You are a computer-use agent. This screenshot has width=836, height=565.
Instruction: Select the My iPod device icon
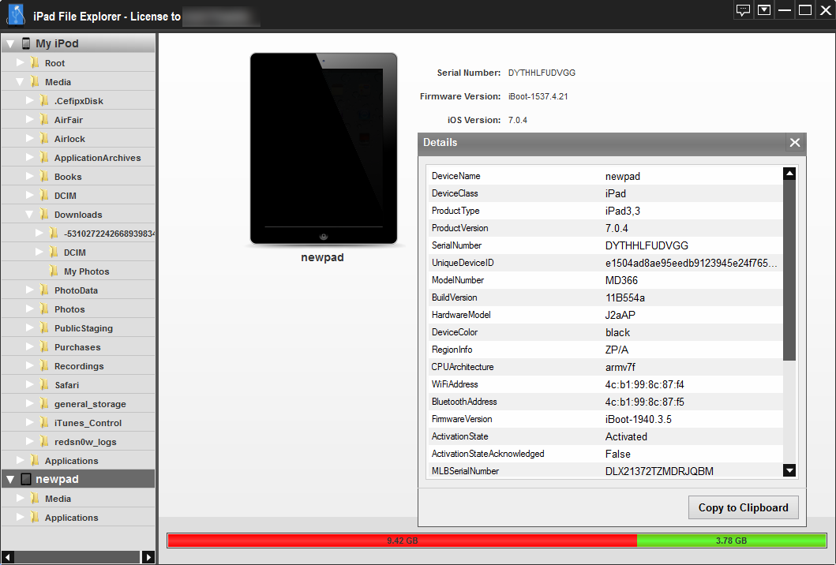[x=25, y=43]
